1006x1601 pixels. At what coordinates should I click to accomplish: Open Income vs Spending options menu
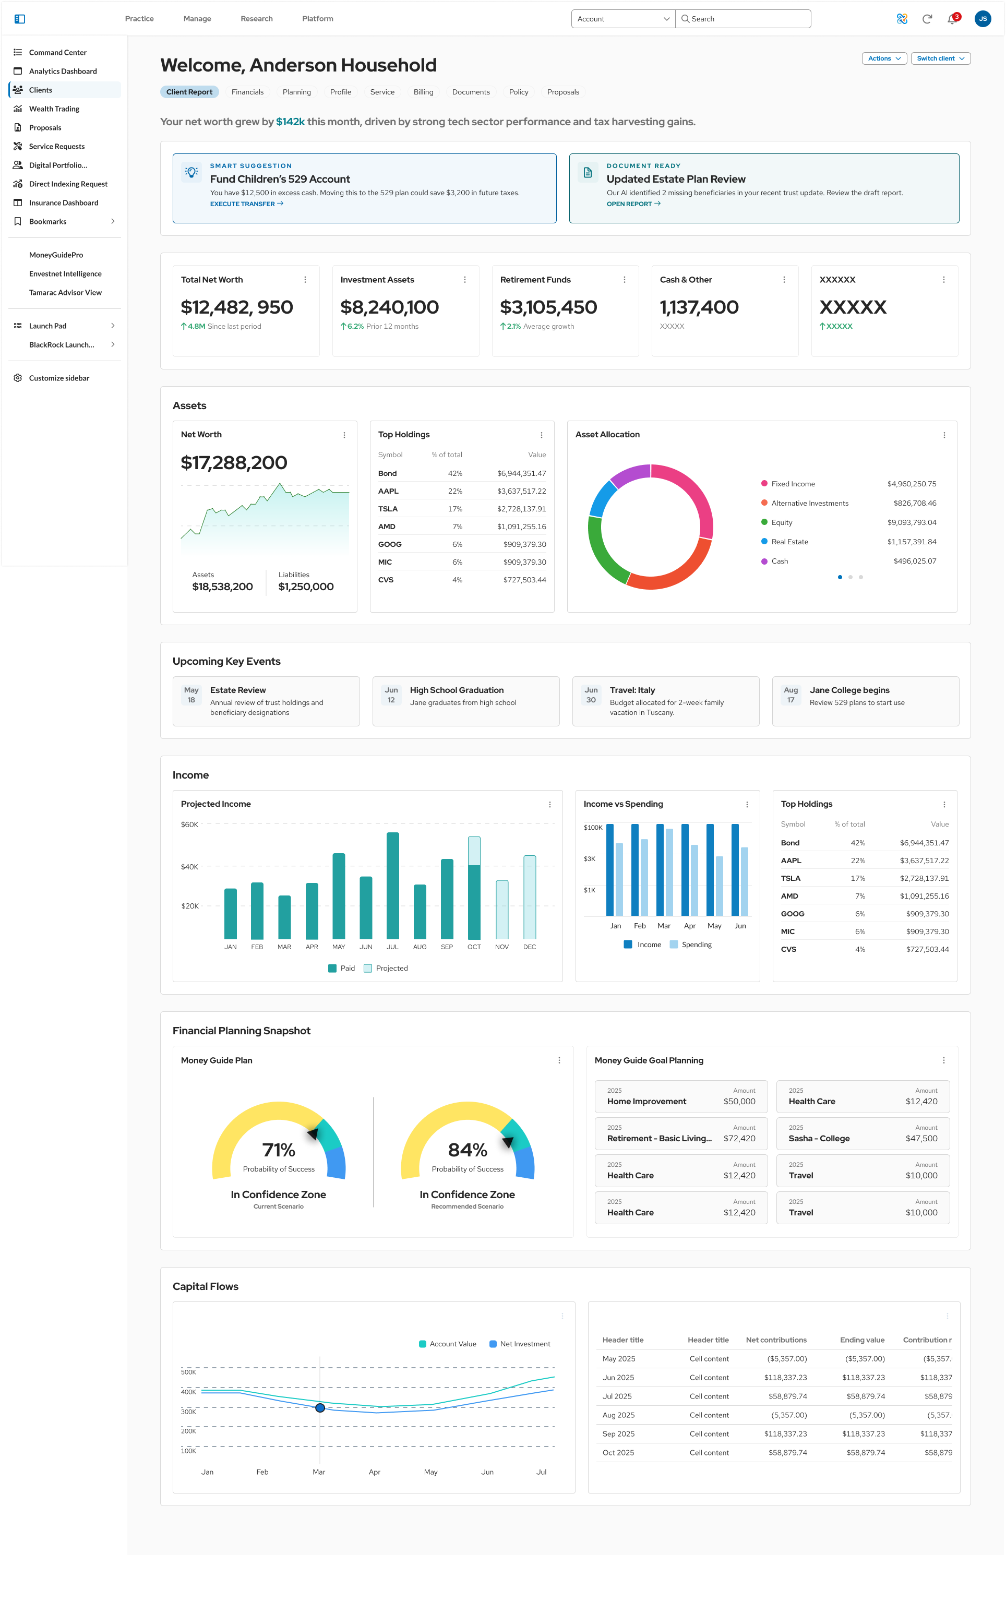tap(747, 805)
